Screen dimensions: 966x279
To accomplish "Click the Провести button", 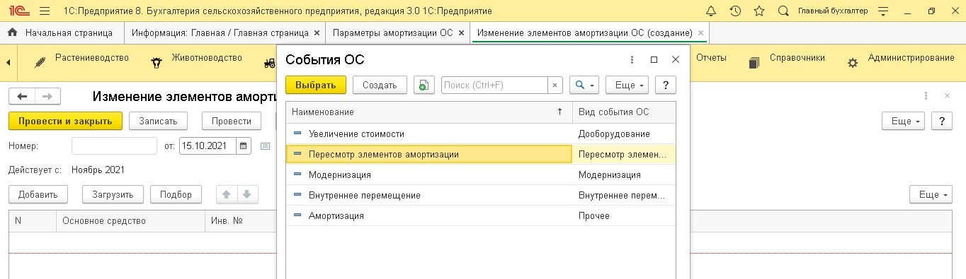I will 232,121.
